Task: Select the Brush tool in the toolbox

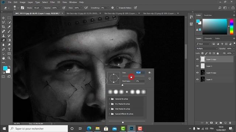Action: coord(9,31)
